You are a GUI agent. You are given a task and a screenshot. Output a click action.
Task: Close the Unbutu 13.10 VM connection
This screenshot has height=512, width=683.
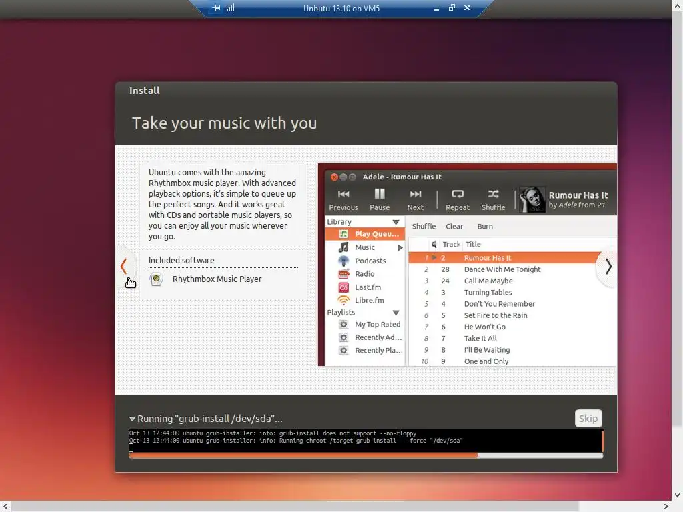click(x=467, y=8)
